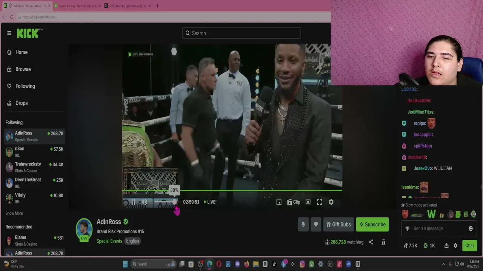Open Xbox app from the taskbar
This screenshot has width=483, height=271.
coord(311,264)
